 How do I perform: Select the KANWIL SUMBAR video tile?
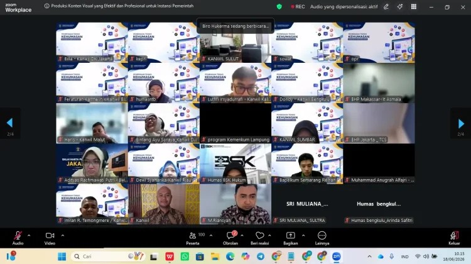click(x=307, y=123)
